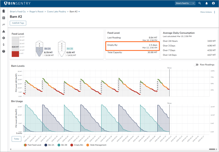Open the user account profile icon

coord(213,3)
